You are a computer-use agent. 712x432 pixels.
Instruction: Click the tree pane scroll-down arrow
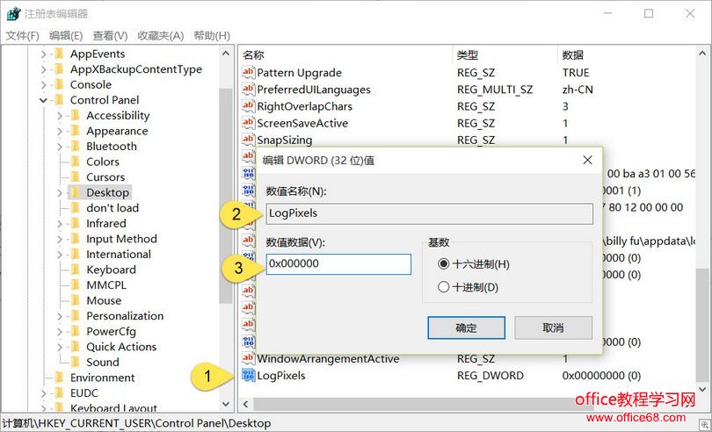[x=226, y=403]
